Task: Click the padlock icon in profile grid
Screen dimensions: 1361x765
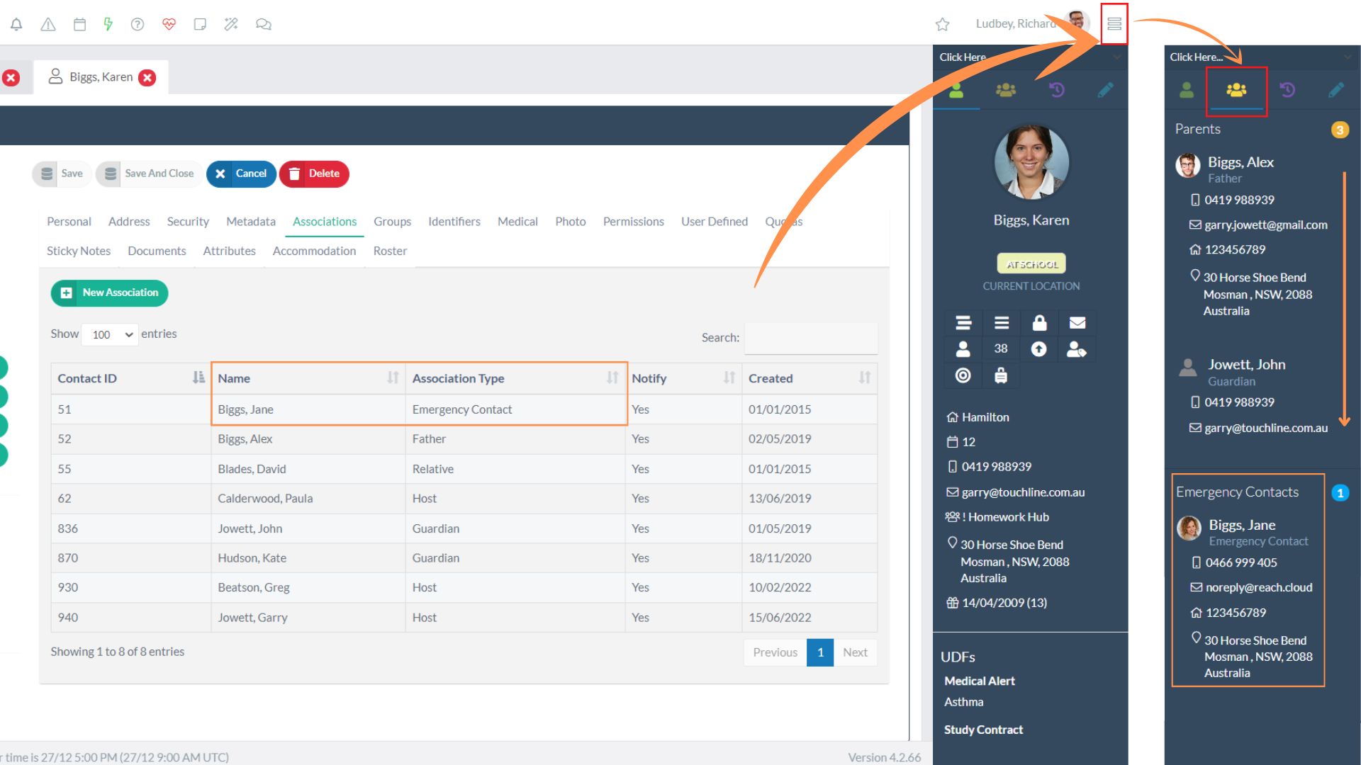Action: coord(1039,323)
